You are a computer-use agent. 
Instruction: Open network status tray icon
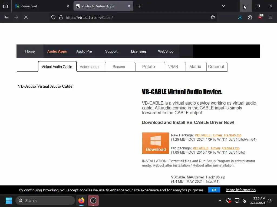click(237, 201)
